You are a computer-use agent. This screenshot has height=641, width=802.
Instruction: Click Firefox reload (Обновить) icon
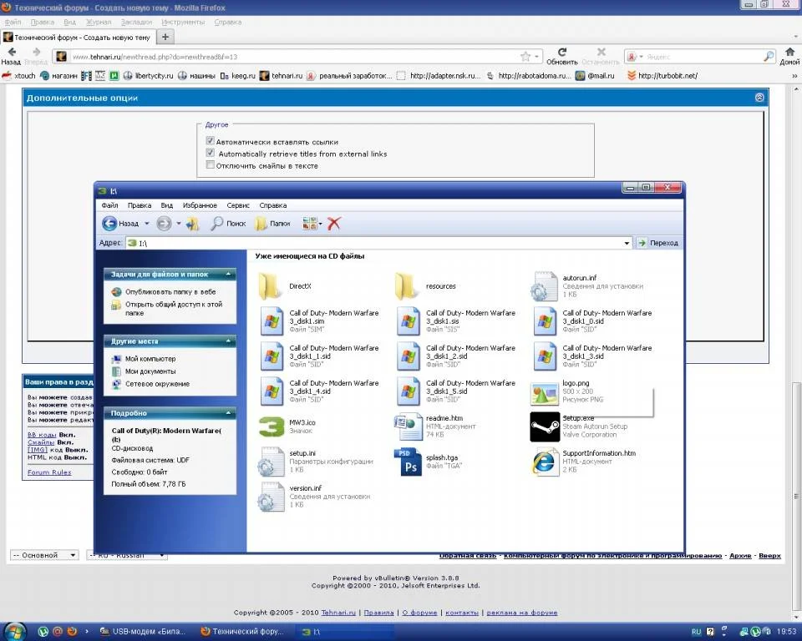(x=562, y=53)
